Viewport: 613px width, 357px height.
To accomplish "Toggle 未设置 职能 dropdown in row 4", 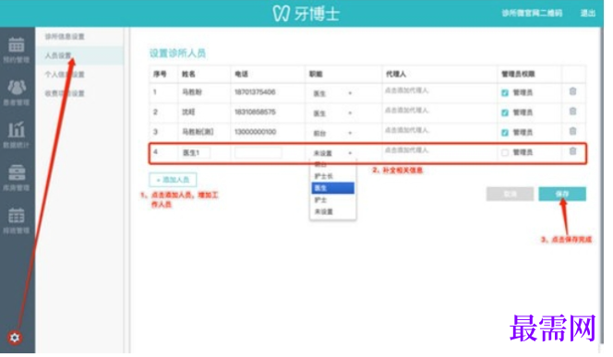I will (332, 153).
